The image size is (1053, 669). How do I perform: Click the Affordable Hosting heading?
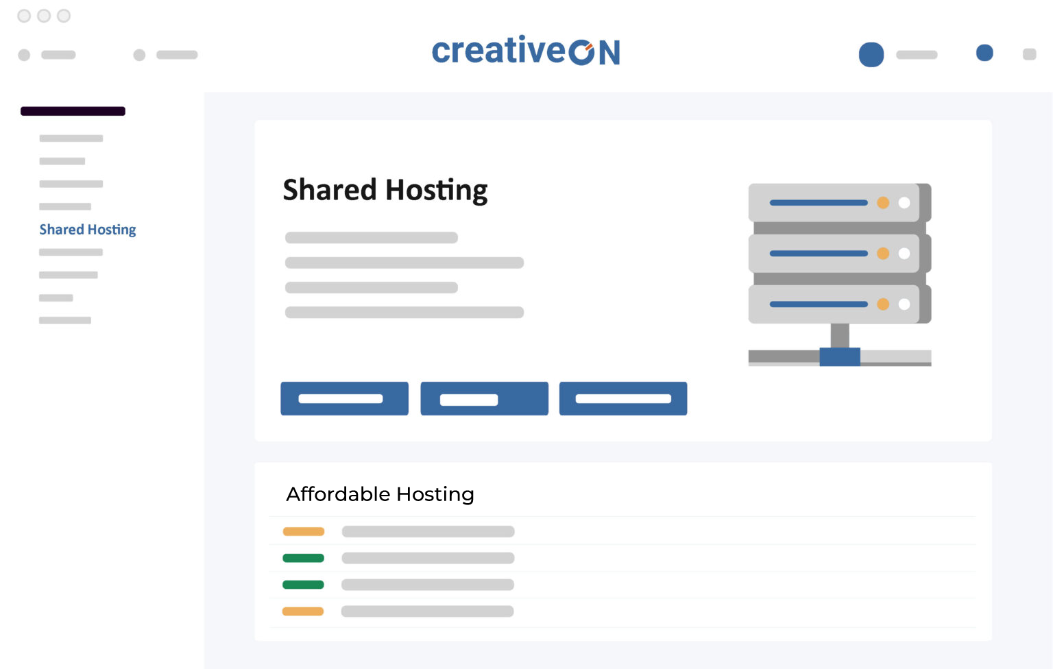(x=380, y=494)
